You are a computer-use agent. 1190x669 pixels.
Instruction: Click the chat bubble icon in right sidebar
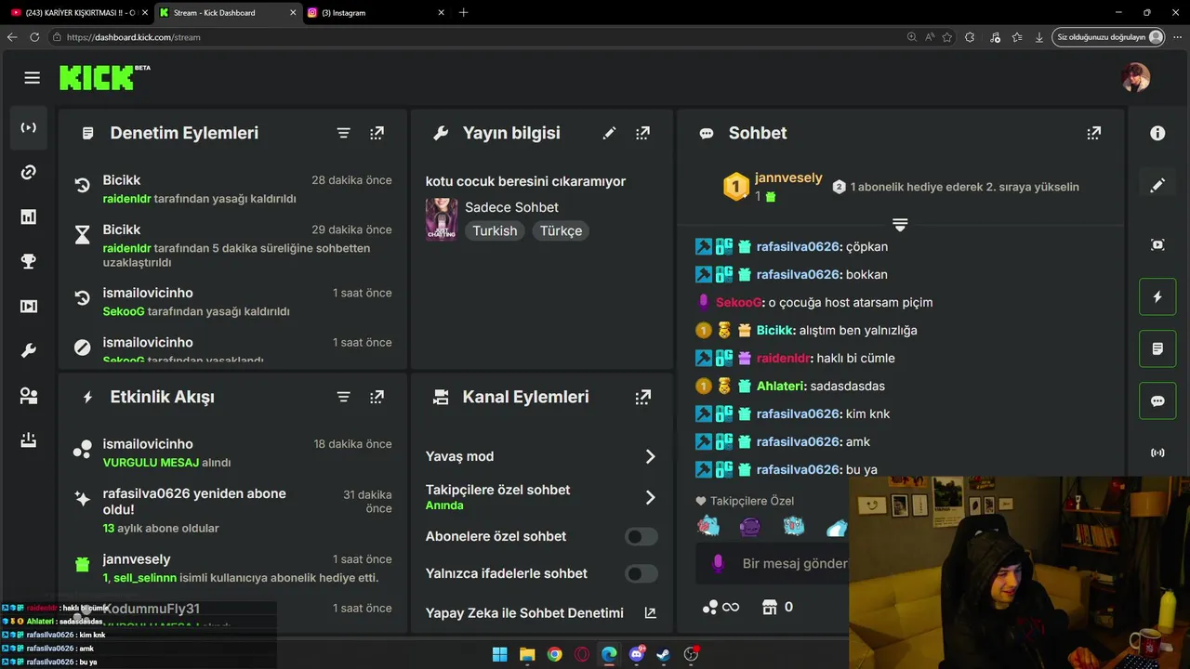click(1157, 401)
